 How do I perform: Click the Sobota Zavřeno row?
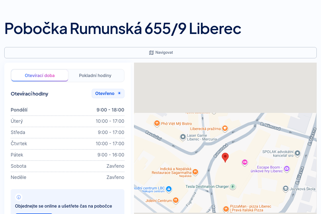point(67,166)
